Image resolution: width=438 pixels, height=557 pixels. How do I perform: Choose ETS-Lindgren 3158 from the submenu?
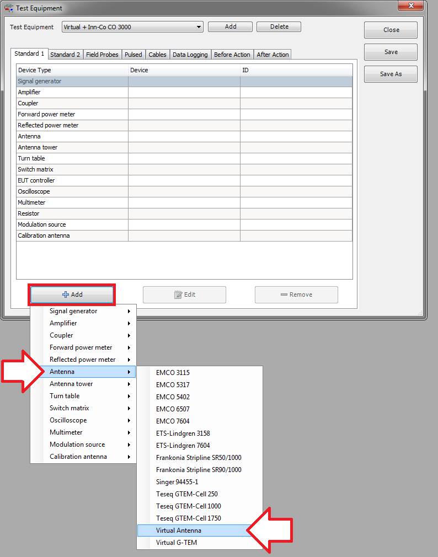click(200, 433)
